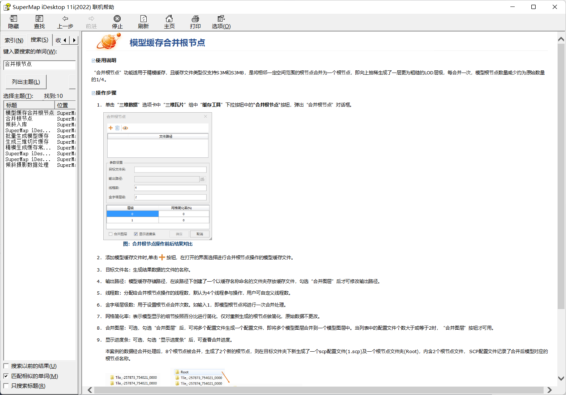
Task: Click horizontal scrollbar left arrow
Action: coord(90,390)
